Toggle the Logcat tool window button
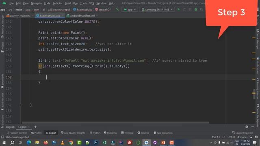 (x=51, y=133)
